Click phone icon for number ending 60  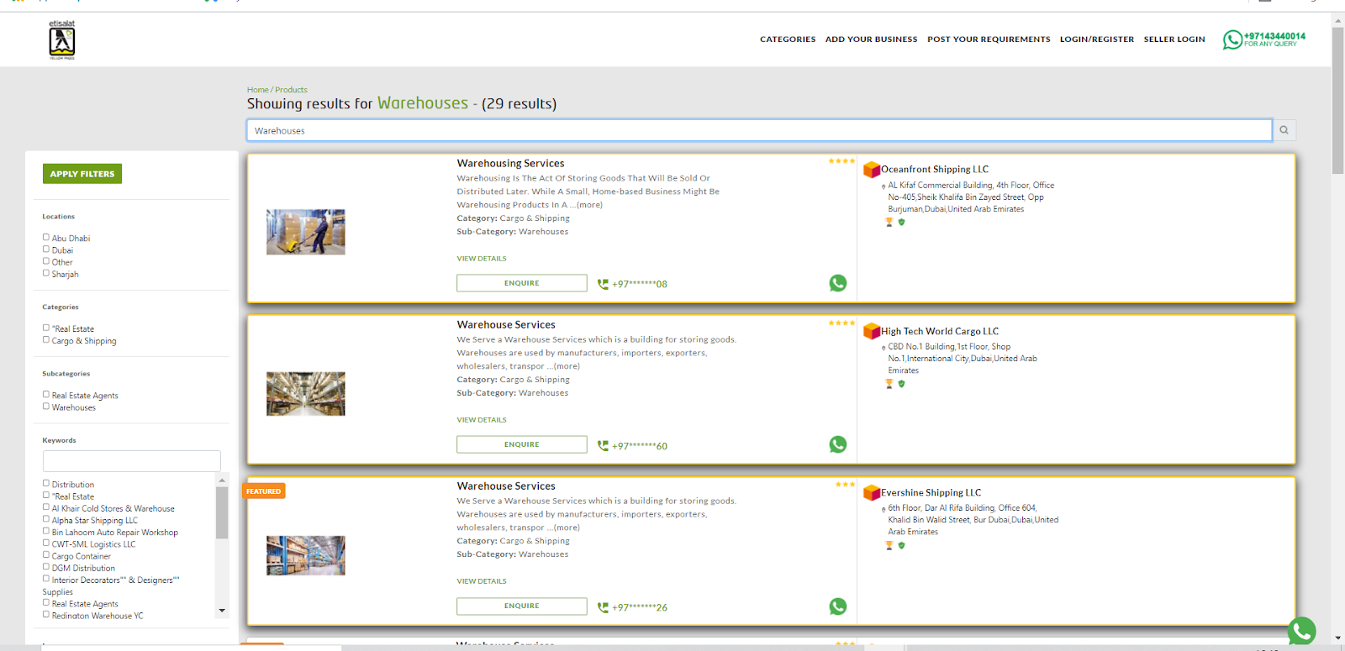pos(603,445)
